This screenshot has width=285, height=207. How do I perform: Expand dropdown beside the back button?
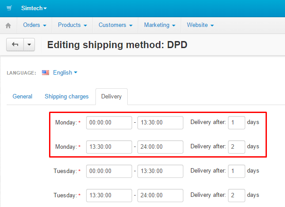point(29,45)
